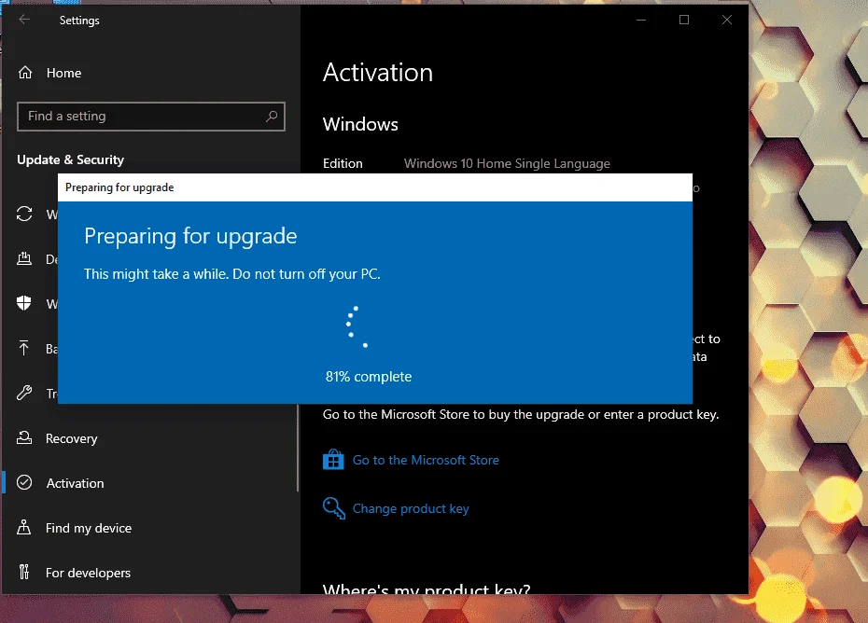868x623 pixels.
Task: Click the Windows Security shield icon
Action: tap(24, 303)
